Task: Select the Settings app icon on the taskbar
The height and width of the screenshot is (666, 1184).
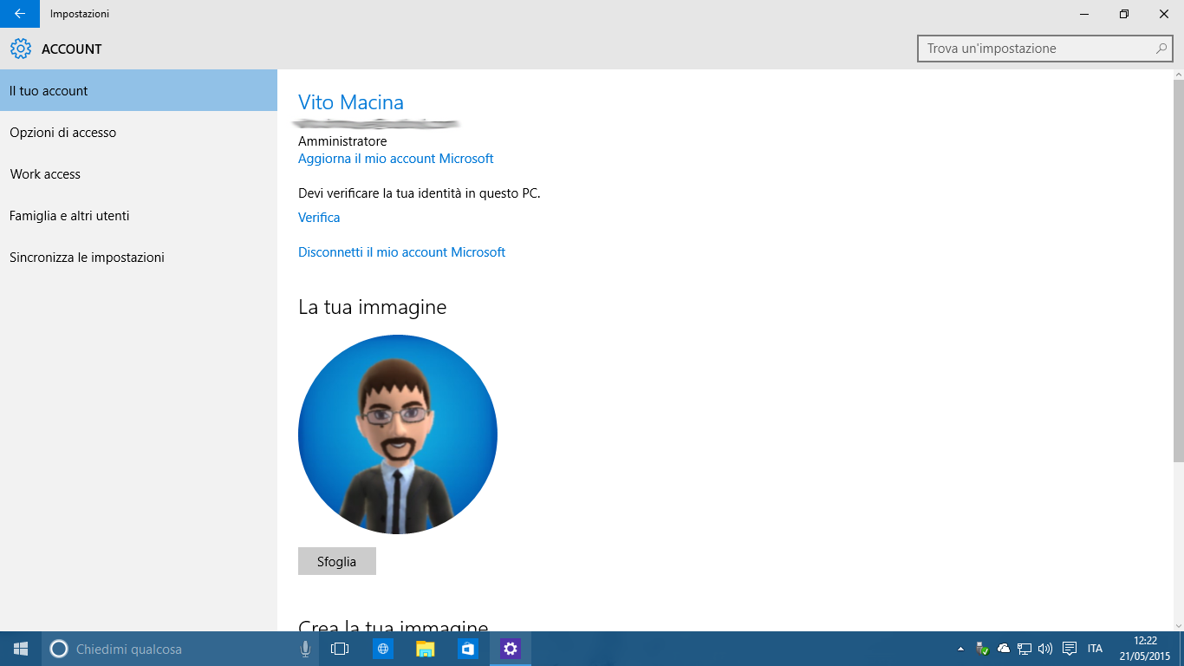Action: pyautogui.click(x=510, y=649)
